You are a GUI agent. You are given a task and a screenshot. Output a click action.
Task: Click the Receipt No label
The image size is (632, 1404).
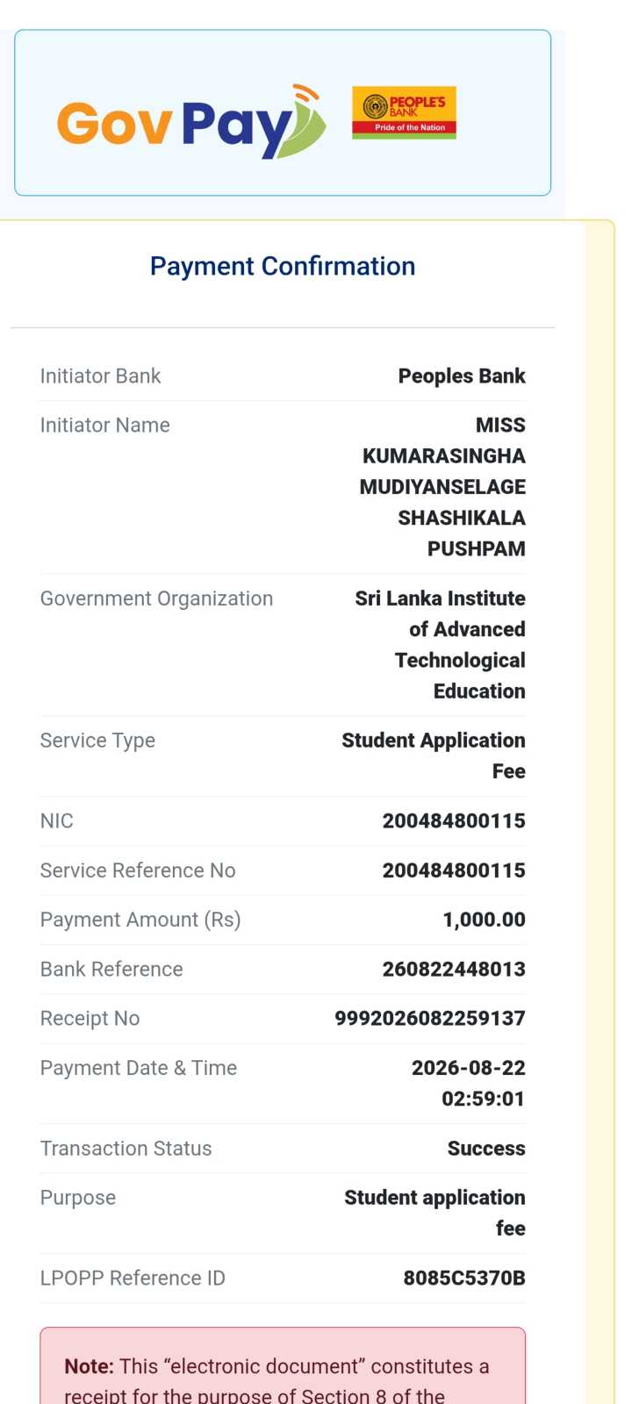coord(90,1018)
